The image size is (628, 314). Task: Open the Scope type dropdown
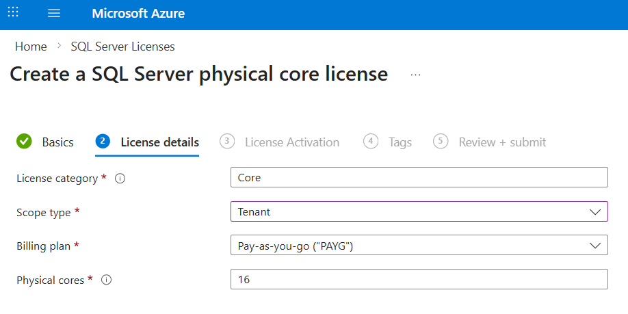click(x=419, y=211)
